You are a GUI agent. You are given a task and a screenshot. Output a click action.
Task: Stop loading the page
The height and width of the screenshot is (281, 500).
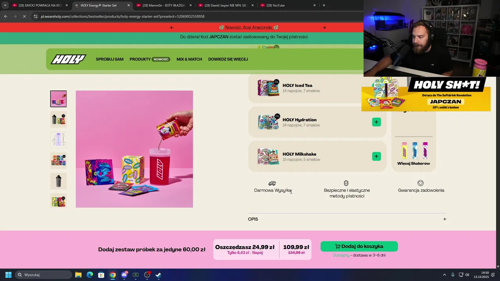click(x=24, y=16)
